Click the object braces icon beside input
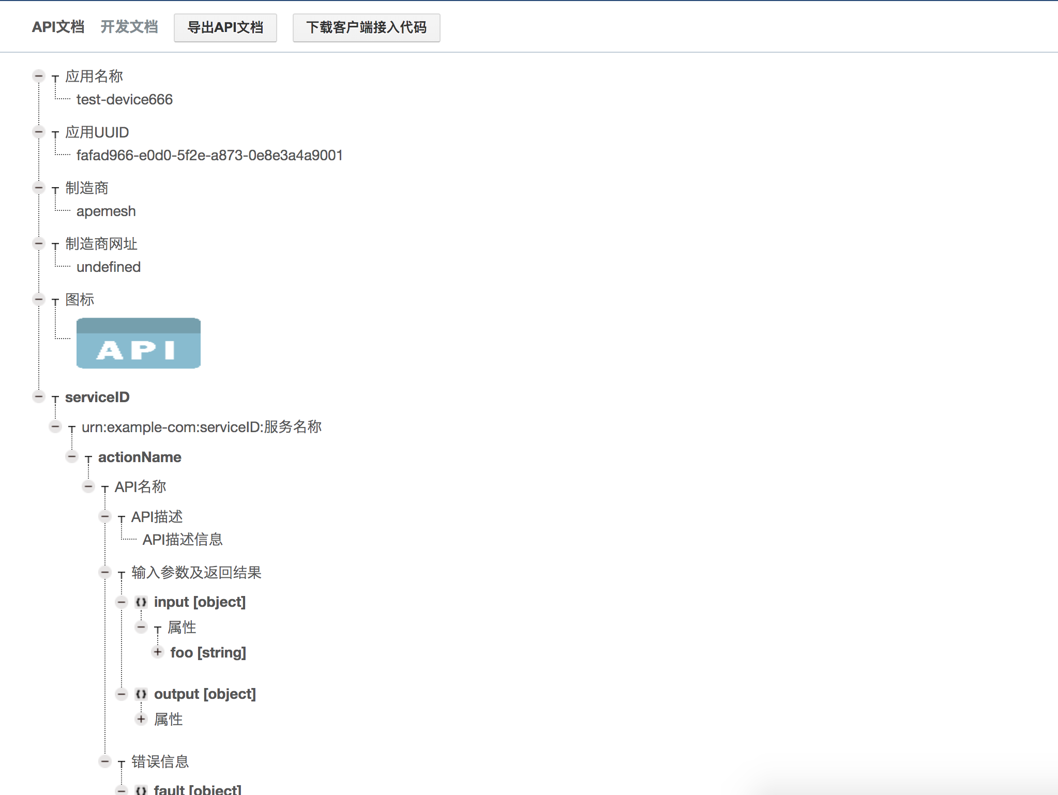Image resolution: width=1058 pixels, height=795 pixels. (141, 602)
